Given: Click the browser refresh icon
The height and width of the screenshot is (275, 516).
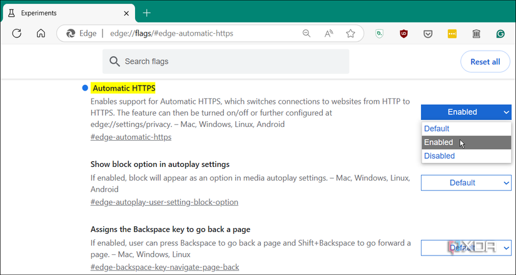Looking at the screenshot, I should (17, 33).
